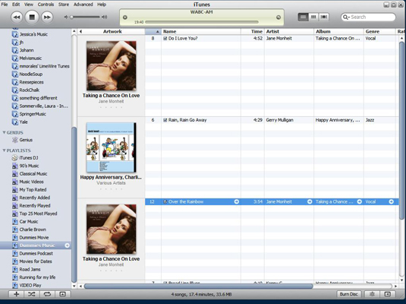Screen dimensions: 406x304
Task: Collapse the PLAYLISTS section triangle
Action: click(4, 150)
